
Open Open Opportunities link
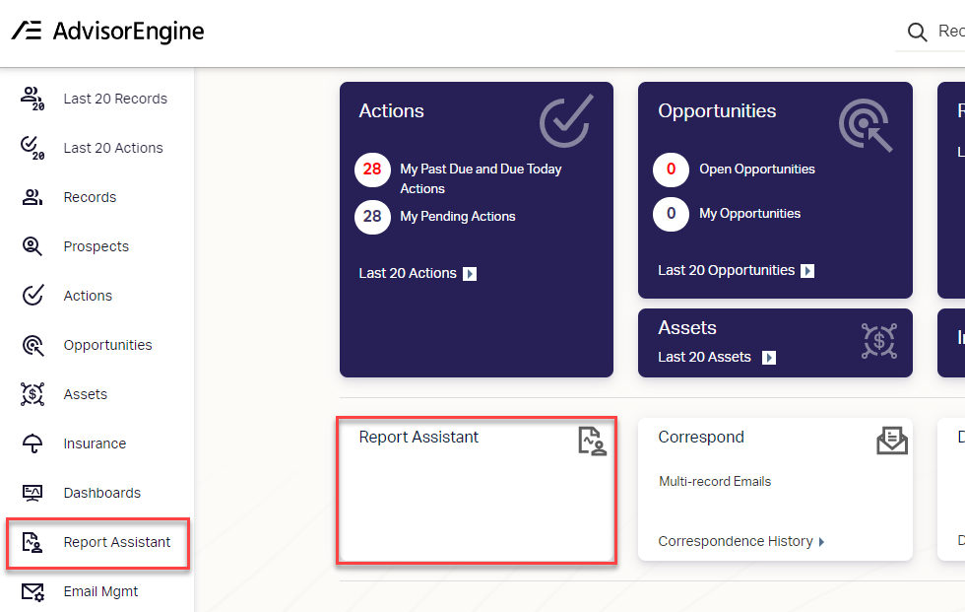pyautogui.click(x=757, y=169)
